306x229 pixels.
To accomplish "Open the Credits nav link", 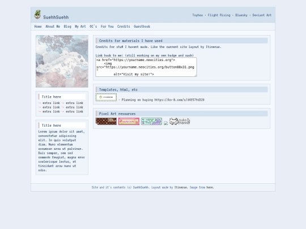I will [x=124, y=26].
